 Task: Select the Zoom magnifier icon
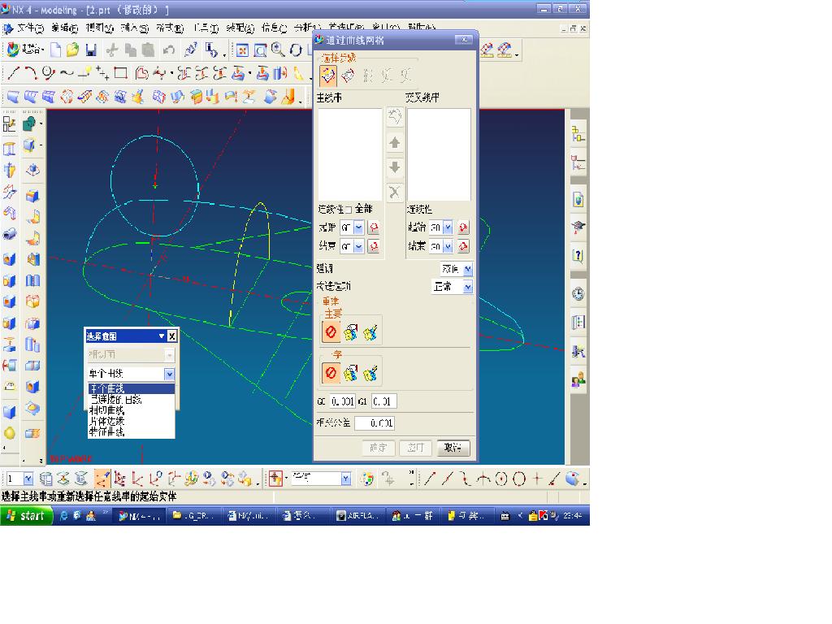coord(278,50)
